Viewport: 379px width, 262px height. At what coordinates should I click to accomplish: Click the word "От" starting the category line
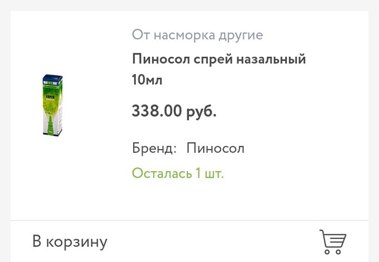[x=140, y=36]
